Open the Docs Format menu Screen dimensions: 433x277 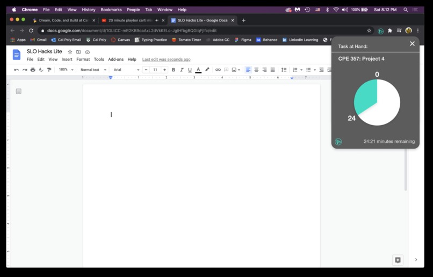(83, 59)
